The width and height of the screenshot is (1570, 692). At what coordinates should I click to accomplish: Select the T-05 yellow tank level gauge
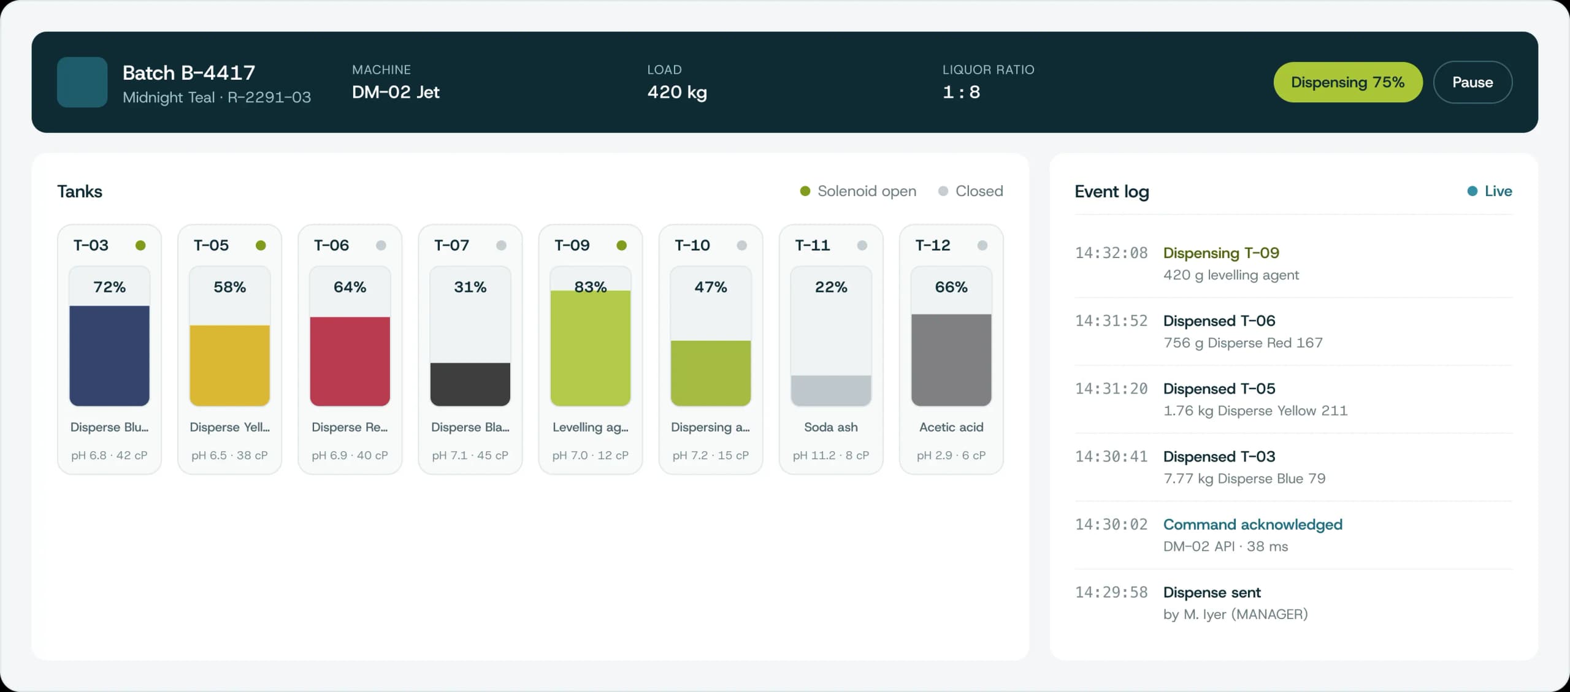229,336
